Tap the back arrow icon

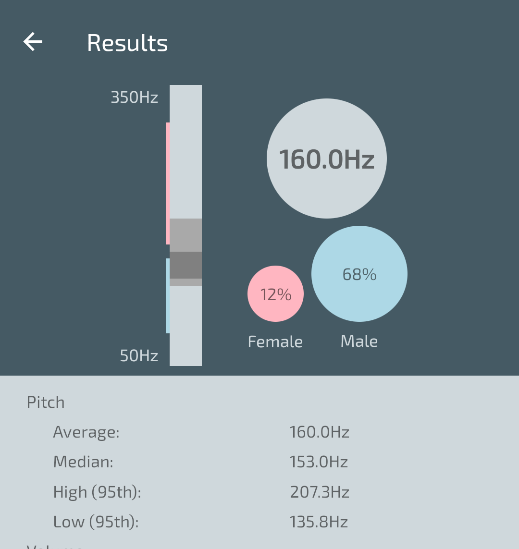(33, 42)
